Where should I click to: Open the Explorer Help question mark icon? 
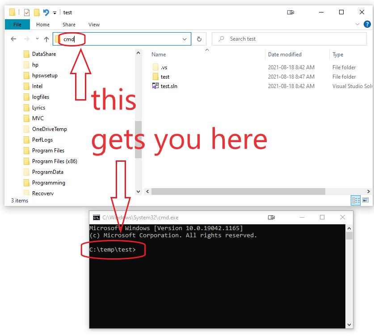click(x=367, y=25)
